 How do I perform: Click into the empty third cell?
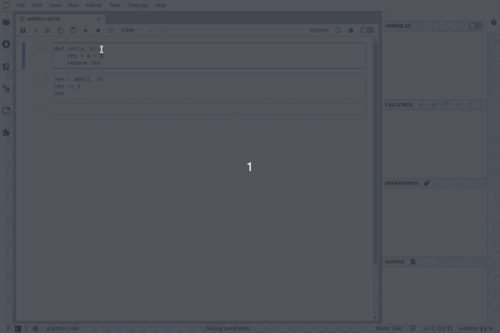click(209, 109)
